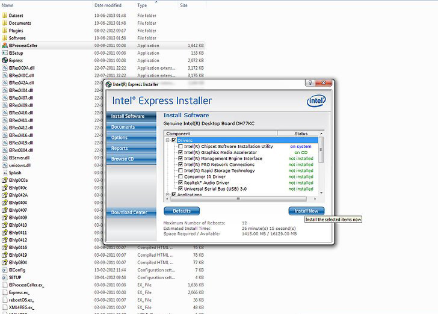Open the Documents section in installer sidebar
The width and height of the screenshot is (438, 314).
(131, 127)
